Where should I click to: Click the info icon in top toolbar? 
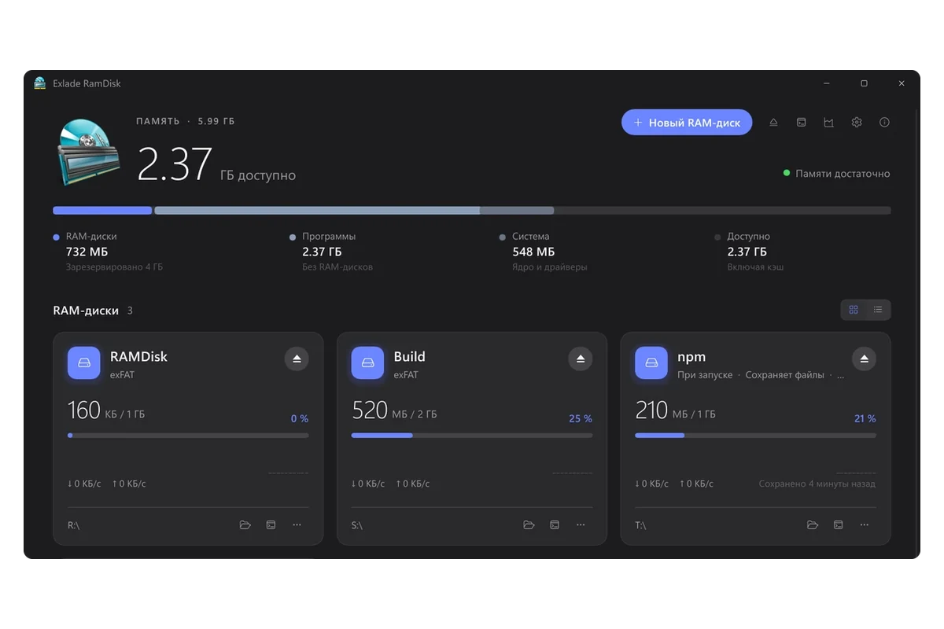pos(884,123)
